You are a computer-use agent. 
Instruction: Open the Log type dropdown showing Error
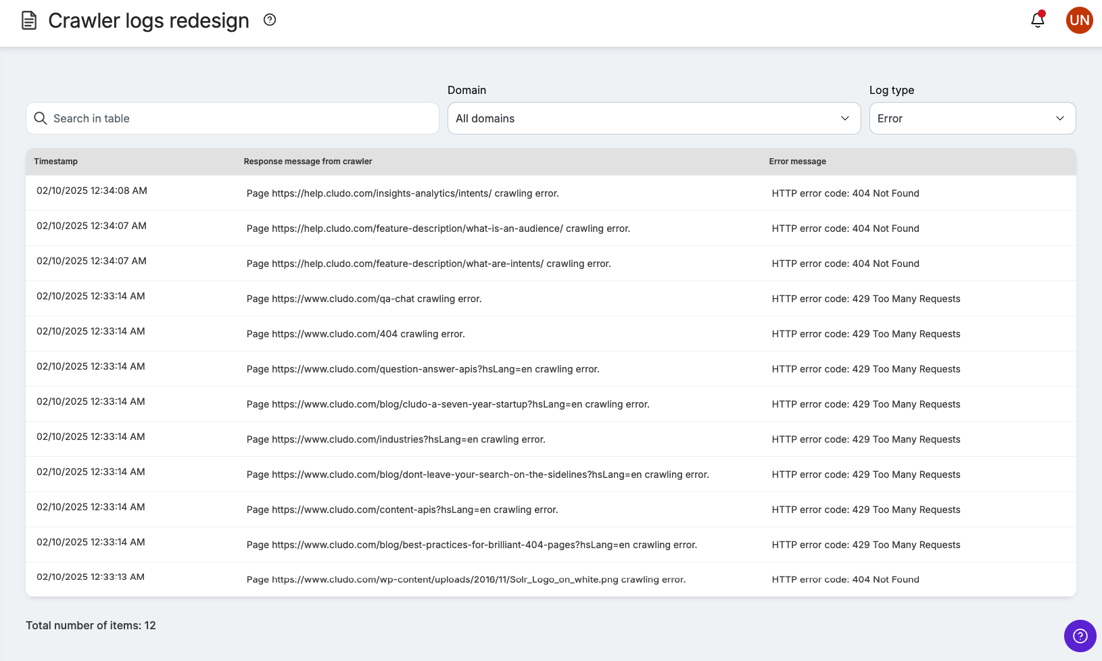pos(972,118)
